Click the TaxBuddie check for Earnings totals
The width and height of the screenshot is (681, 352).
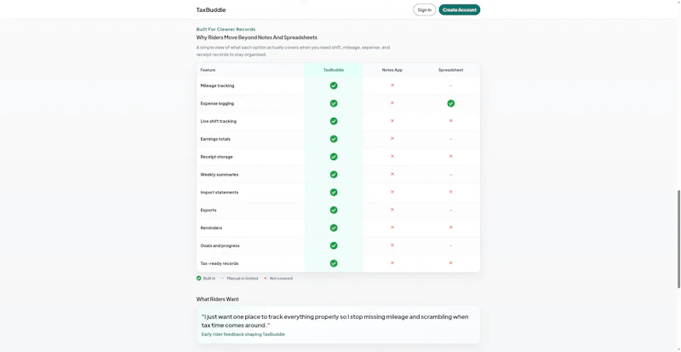(334, 139)
